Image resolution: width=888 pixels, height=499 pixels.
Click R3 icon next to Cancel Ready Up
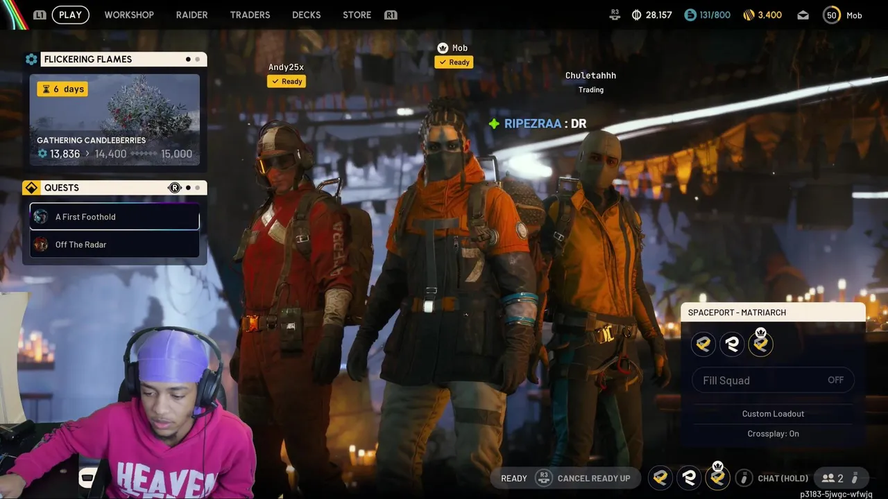coord(544,478)
